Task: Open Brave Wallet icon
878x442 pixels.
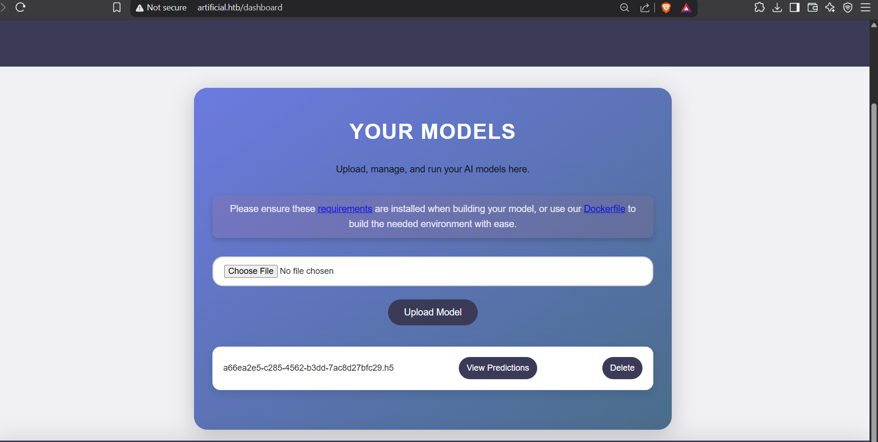Action: 812,8
